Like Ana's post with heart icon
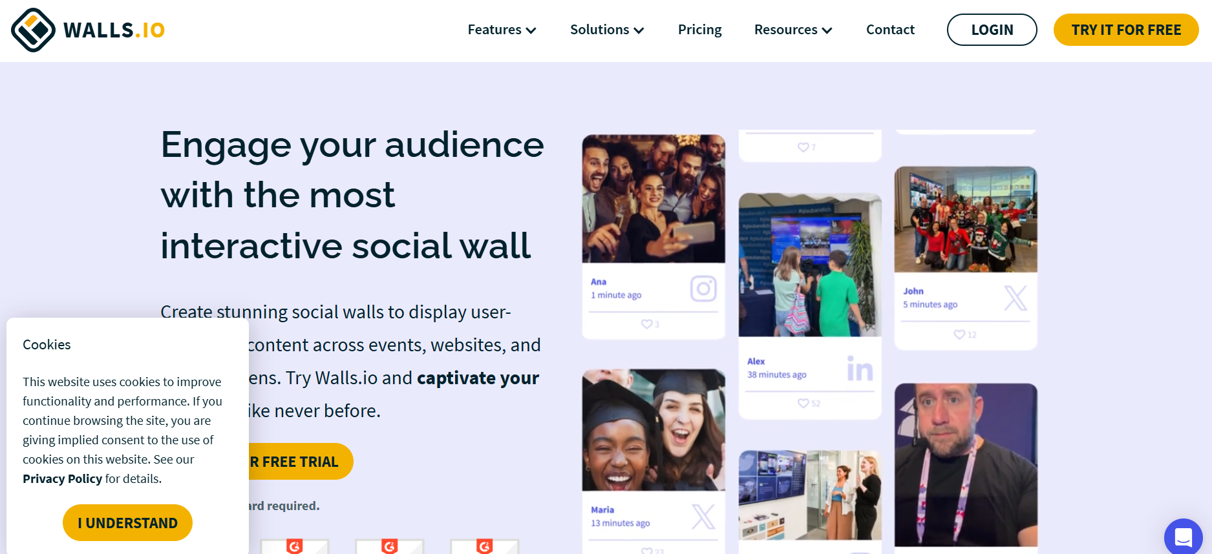 point(646,324)
